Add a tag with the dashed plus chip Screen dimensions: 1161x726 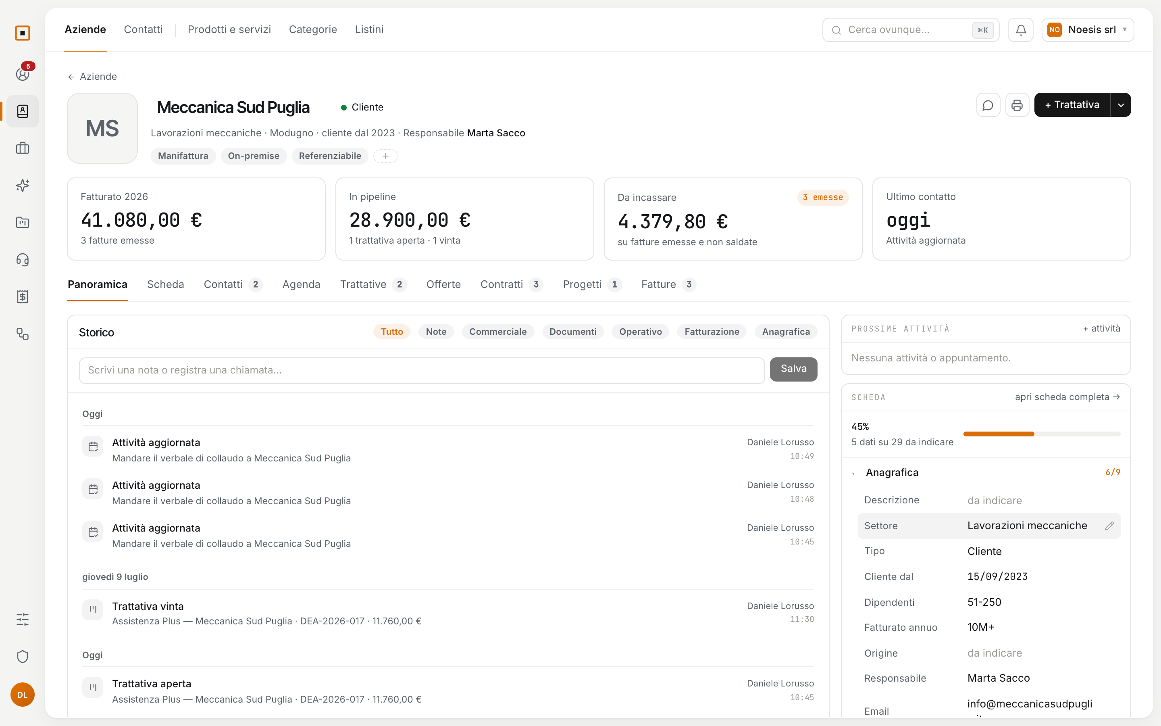pos(386,156)
